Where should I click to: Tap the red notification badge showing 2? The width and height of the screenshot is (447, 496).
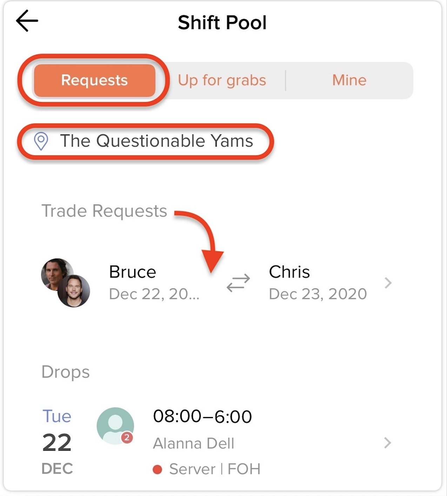pyautogui.click(x=127, y=437)
